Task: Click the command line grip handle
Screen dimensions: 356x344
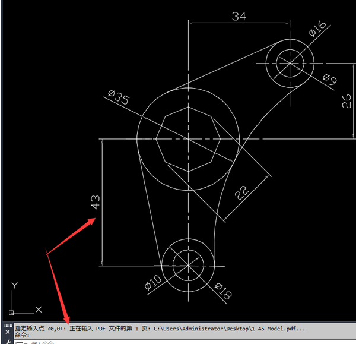Action: (x=8, y=324)
